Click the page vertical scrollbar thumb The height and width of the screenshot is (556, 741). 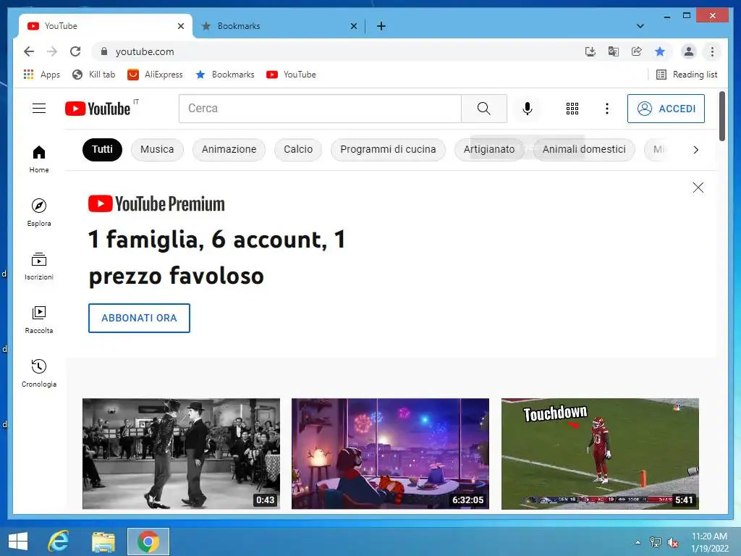(721, 117)
